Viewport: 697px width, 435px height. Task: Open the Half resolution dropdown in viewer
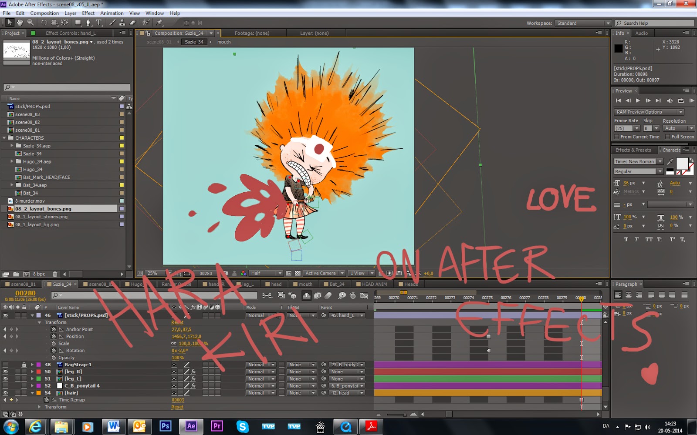click(266, 274)
